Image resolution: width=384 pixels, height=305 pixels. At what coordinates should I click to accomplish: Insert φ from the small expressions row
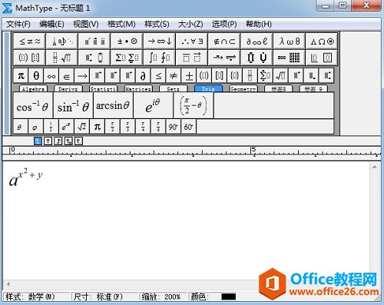pyautogui.click(x=35, y=127)
